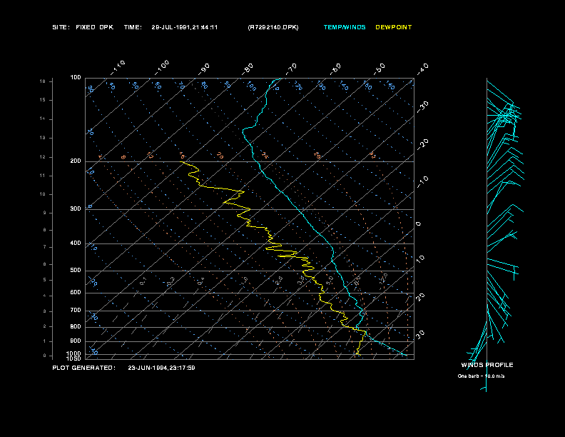
Task: Select the "FIXED OPK" site name
Action: (95, 27)
